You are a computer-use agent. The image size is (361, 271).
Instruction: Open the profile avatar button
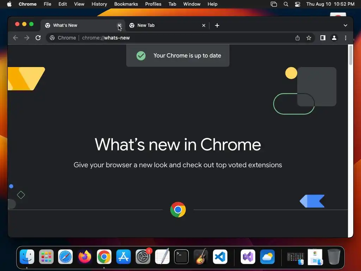pos(334,38)
